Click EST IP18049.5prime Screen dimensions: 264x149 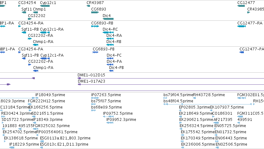50,95
